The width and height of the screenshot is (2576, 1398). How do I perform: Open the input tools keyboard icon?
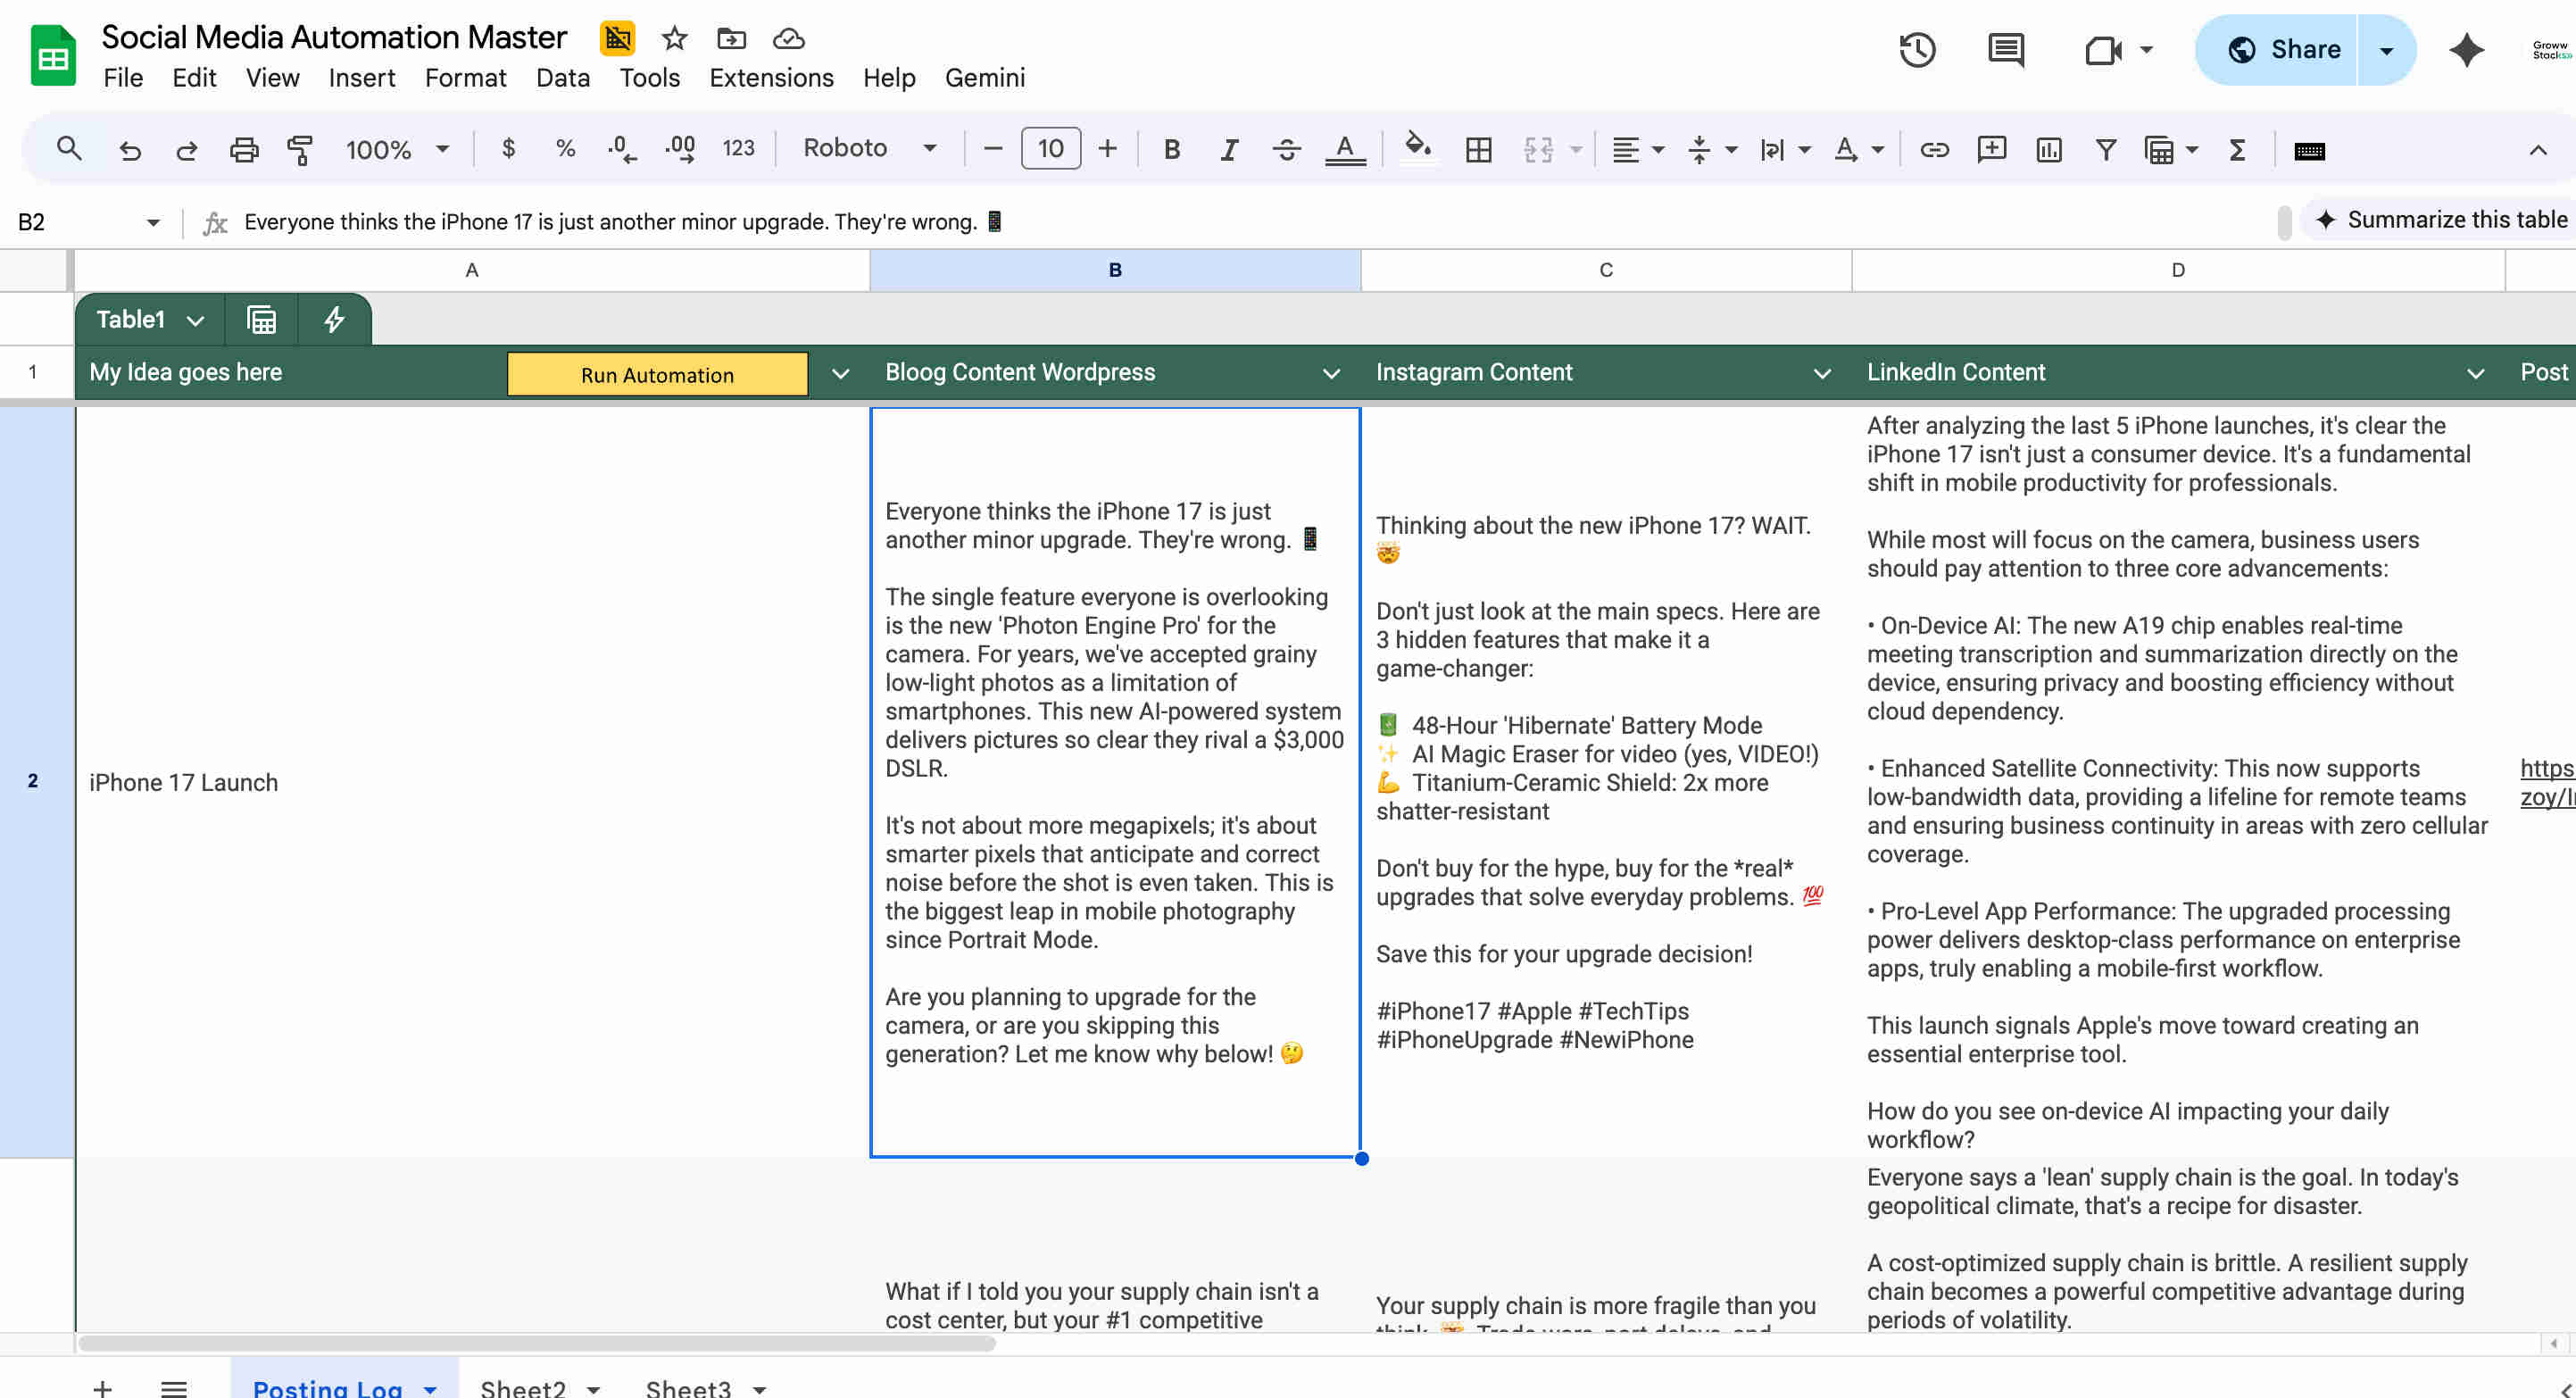tap(2309, 151)
